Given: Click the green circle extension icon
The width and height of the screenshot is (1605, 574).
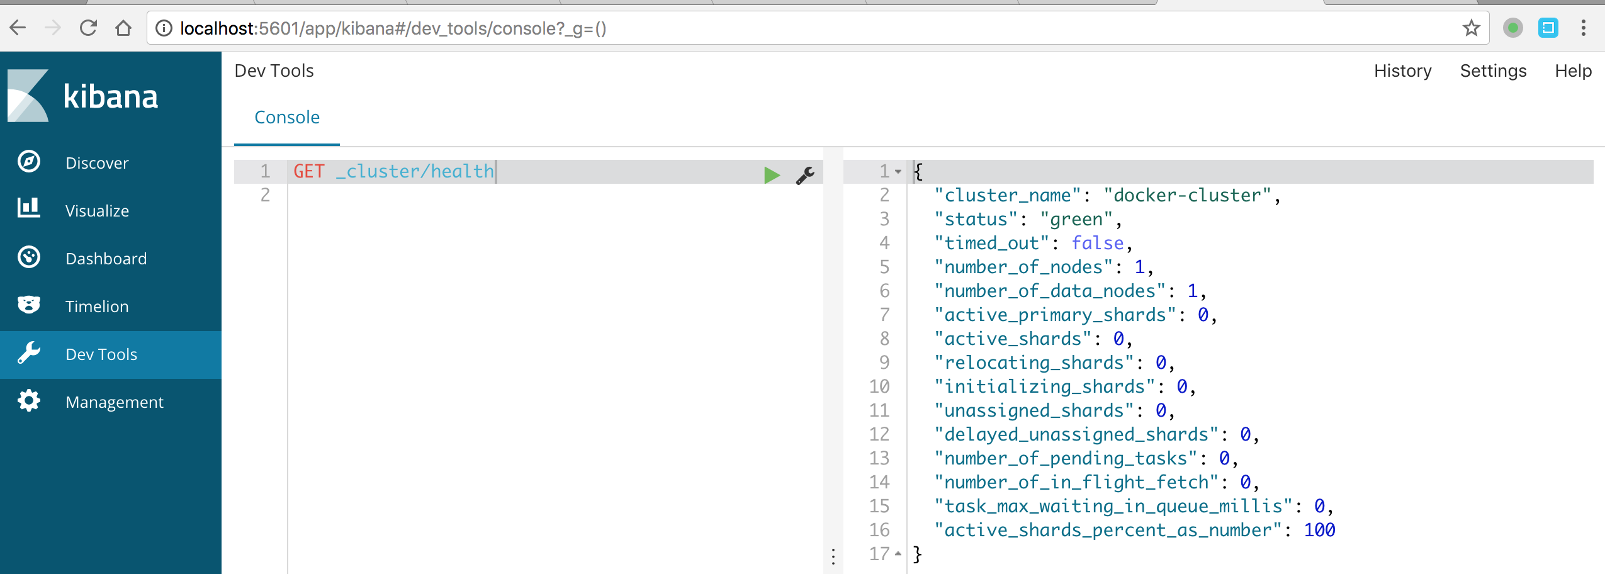Looking at the screenshot, I should tap(1513, 28).
